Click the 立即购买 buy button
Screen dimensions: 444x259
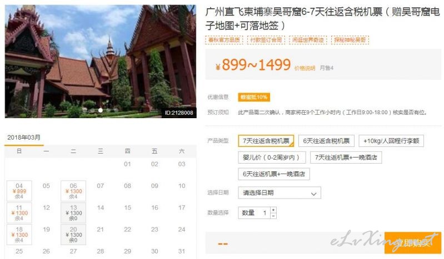pyautogui.click(x=412, y=242)
